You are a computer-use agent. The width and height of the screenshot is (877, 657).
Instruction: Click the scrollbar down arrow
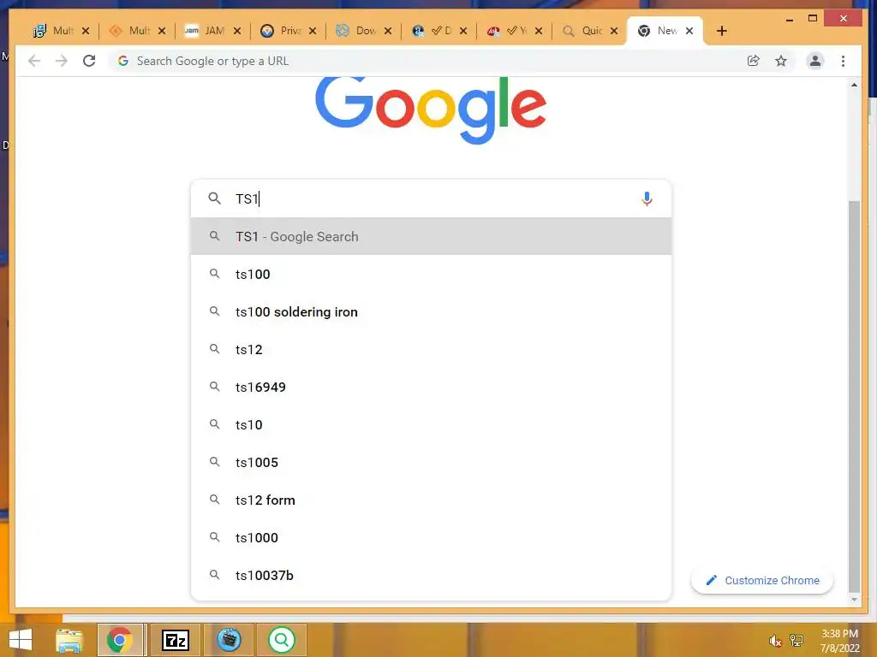[854, 600]
